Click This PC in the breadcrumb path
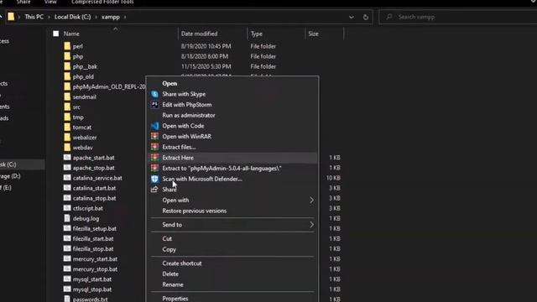 34,17
